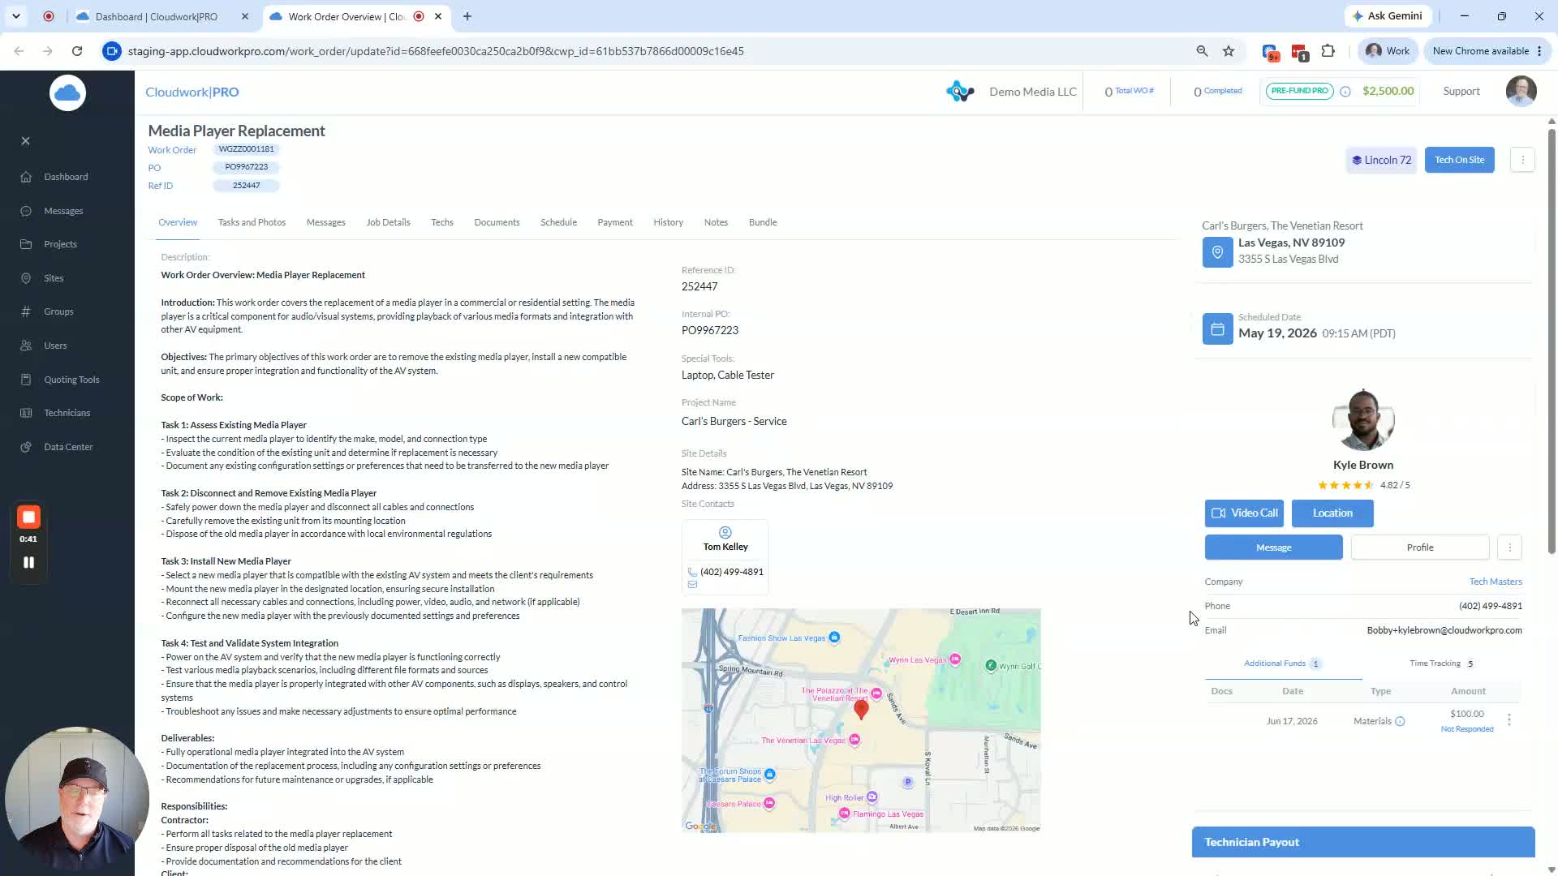Collapse the sidebar with the X icon
Screen dimensions: 1558x876
(25, 141)
